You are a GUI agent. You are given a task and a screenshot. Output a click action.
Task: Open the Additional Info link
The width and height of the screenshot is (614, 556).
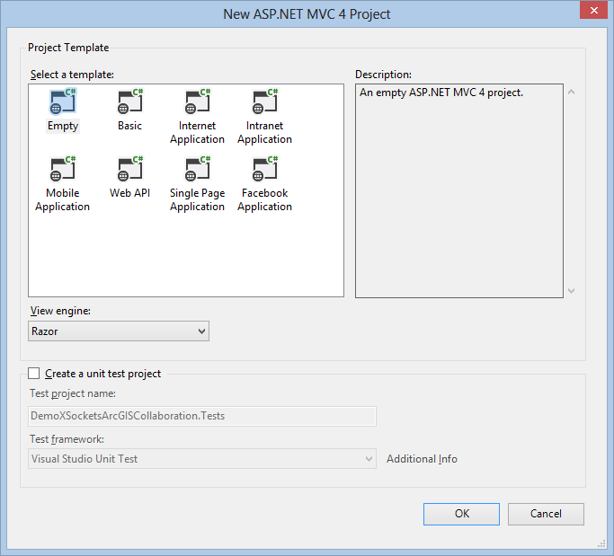[x=422, y=459]
